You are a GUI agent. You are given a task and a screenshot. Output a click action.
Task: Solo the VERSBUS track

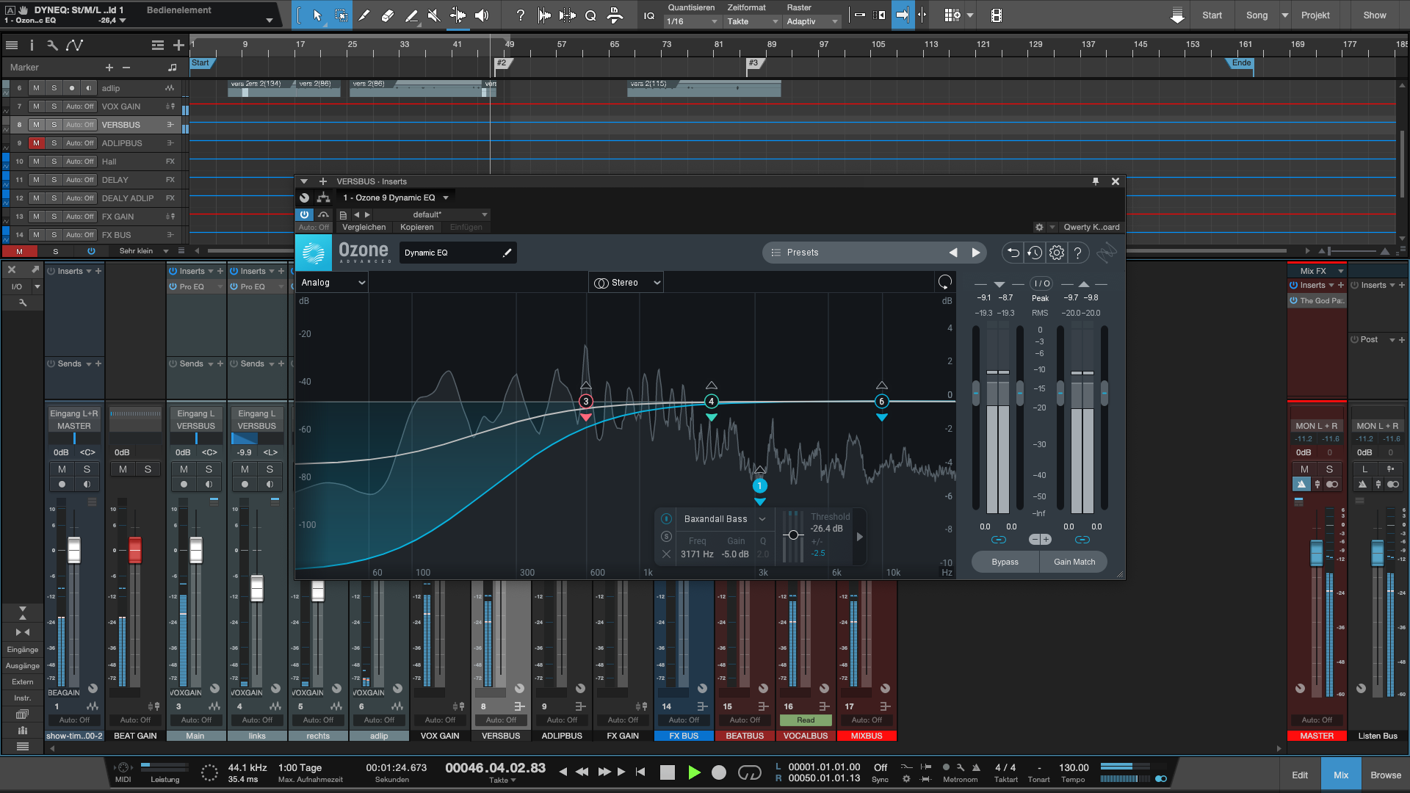point(54,125)
